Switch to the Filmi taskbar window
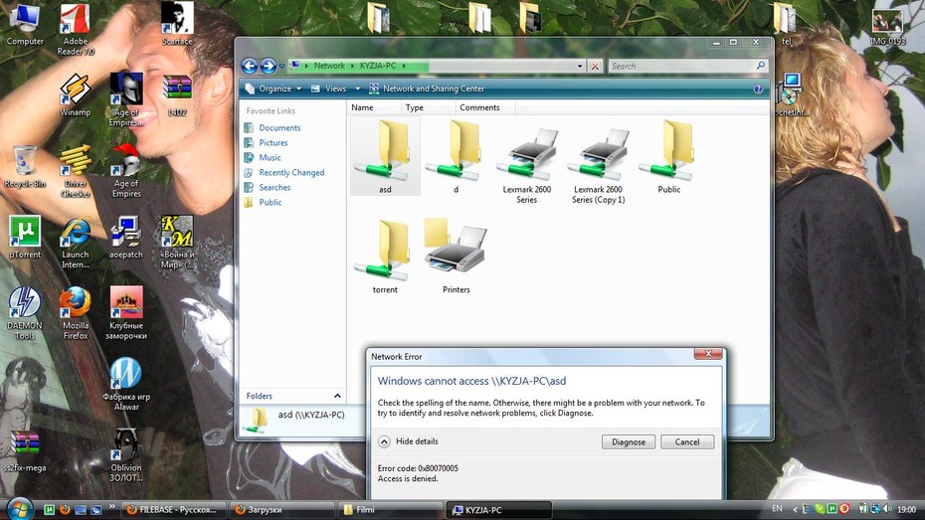This screenshot has height=520, width=925. 389,509
